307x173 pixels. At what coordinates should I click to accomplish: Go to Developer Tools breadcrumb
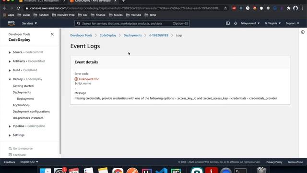point(81,35)
